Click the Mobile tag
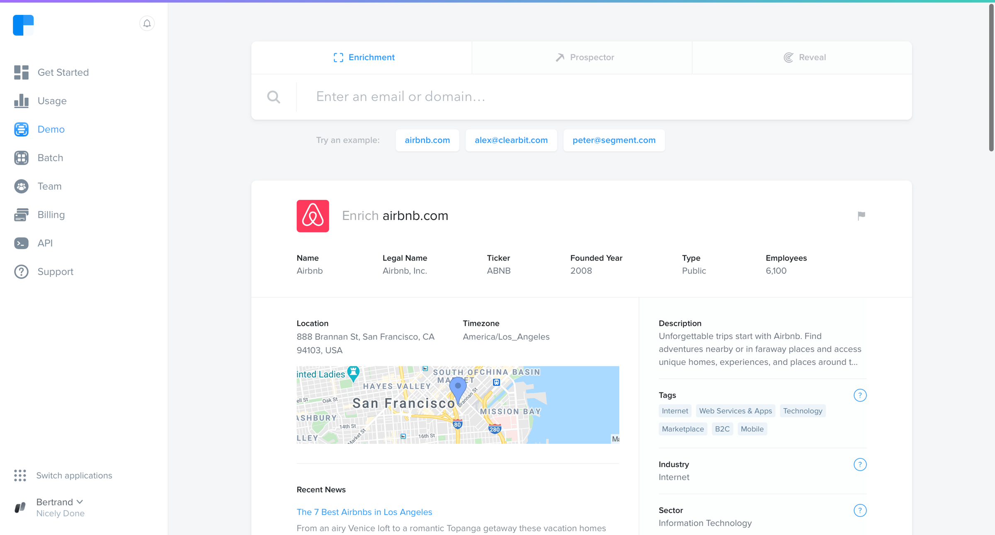Image resolution: width=995 pixels, height=535 pixels. [752, 429]
